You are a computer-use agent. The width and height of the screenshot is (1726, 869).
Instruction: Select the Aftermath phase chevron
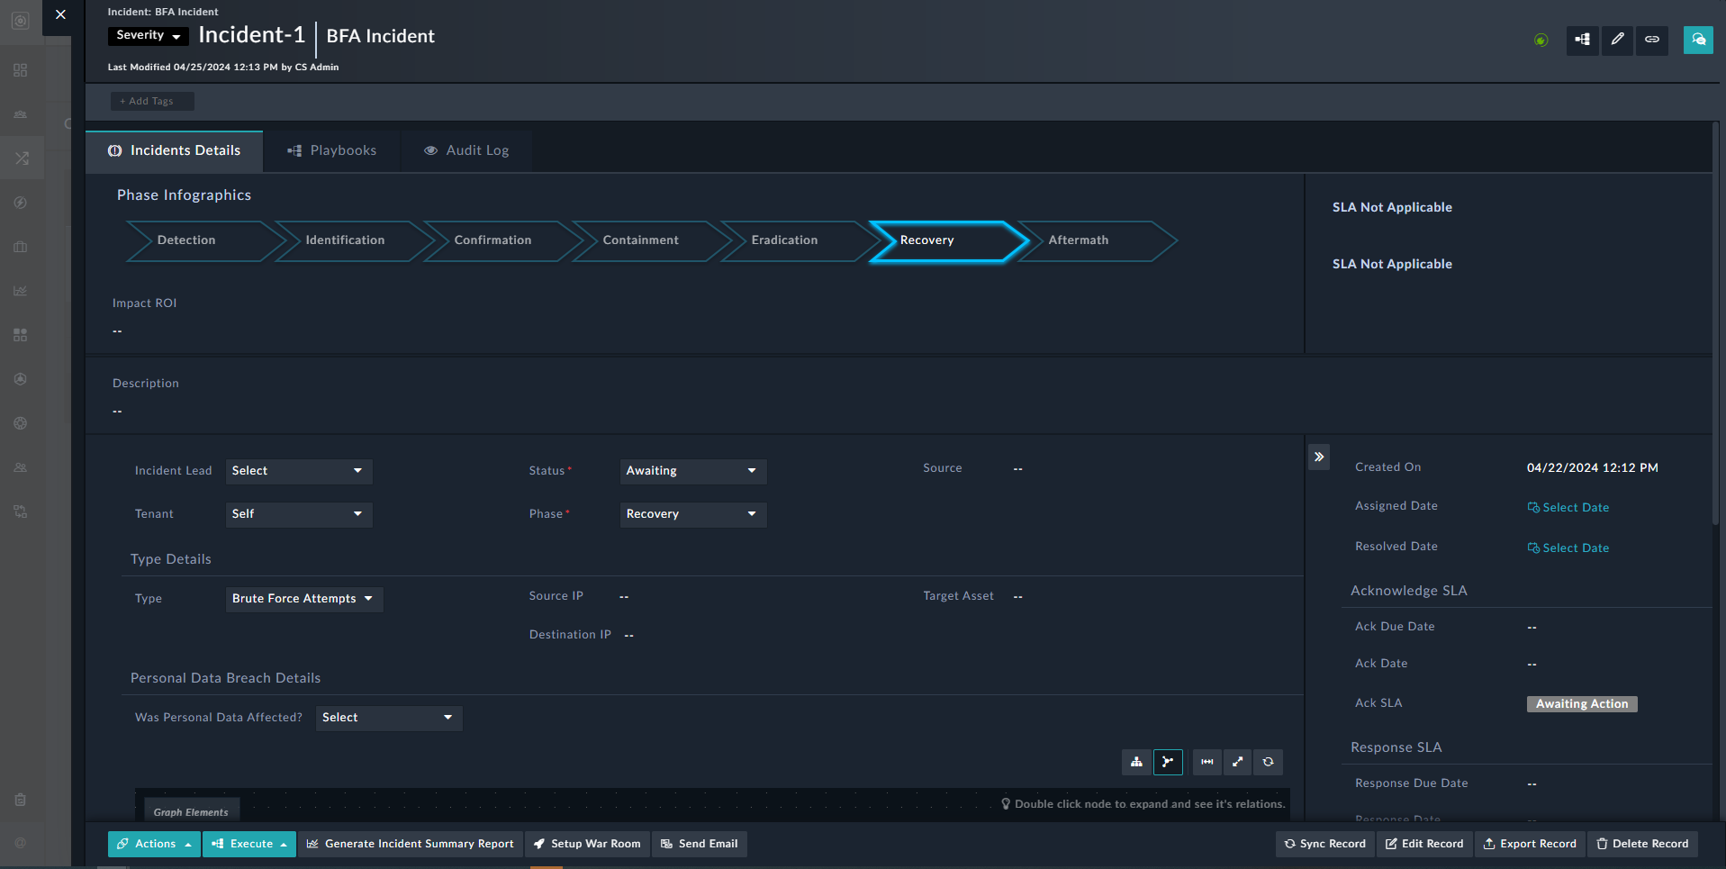tap(1092, 240)
